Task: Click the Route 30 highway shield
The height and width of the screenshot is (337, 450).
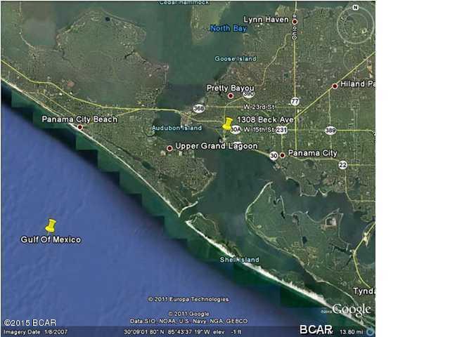Action: tap(274, 156)
